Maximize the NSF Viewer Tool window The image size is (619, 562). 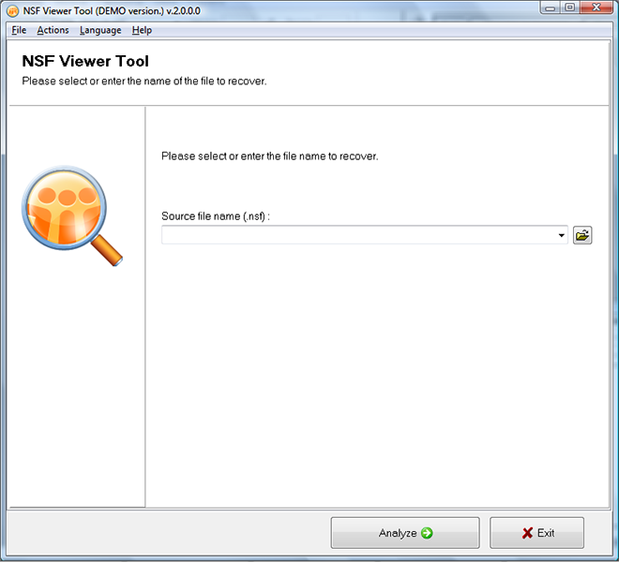pyautogui.click(x=569, y=7)
